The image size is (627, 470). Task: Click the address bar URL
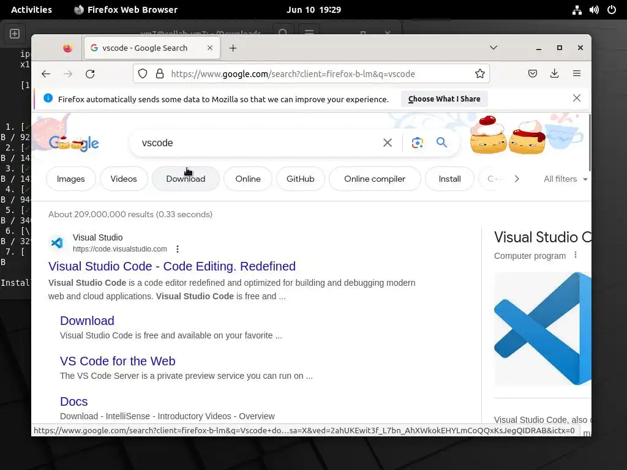pyautogui.click(x=293, y=74)
